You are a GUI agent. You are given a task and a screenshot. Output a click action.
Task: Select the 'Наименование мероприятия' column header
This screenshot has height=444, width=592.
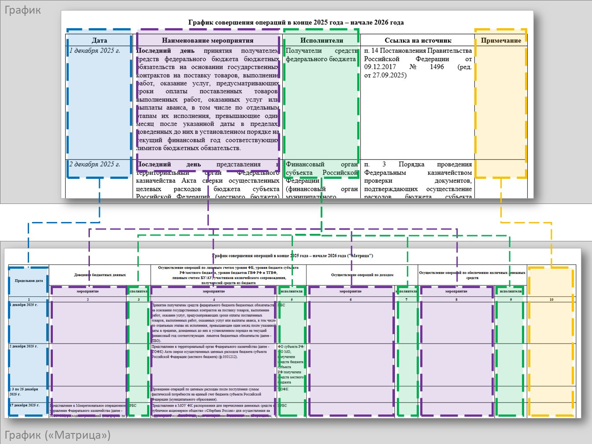[x=207, y=41]
